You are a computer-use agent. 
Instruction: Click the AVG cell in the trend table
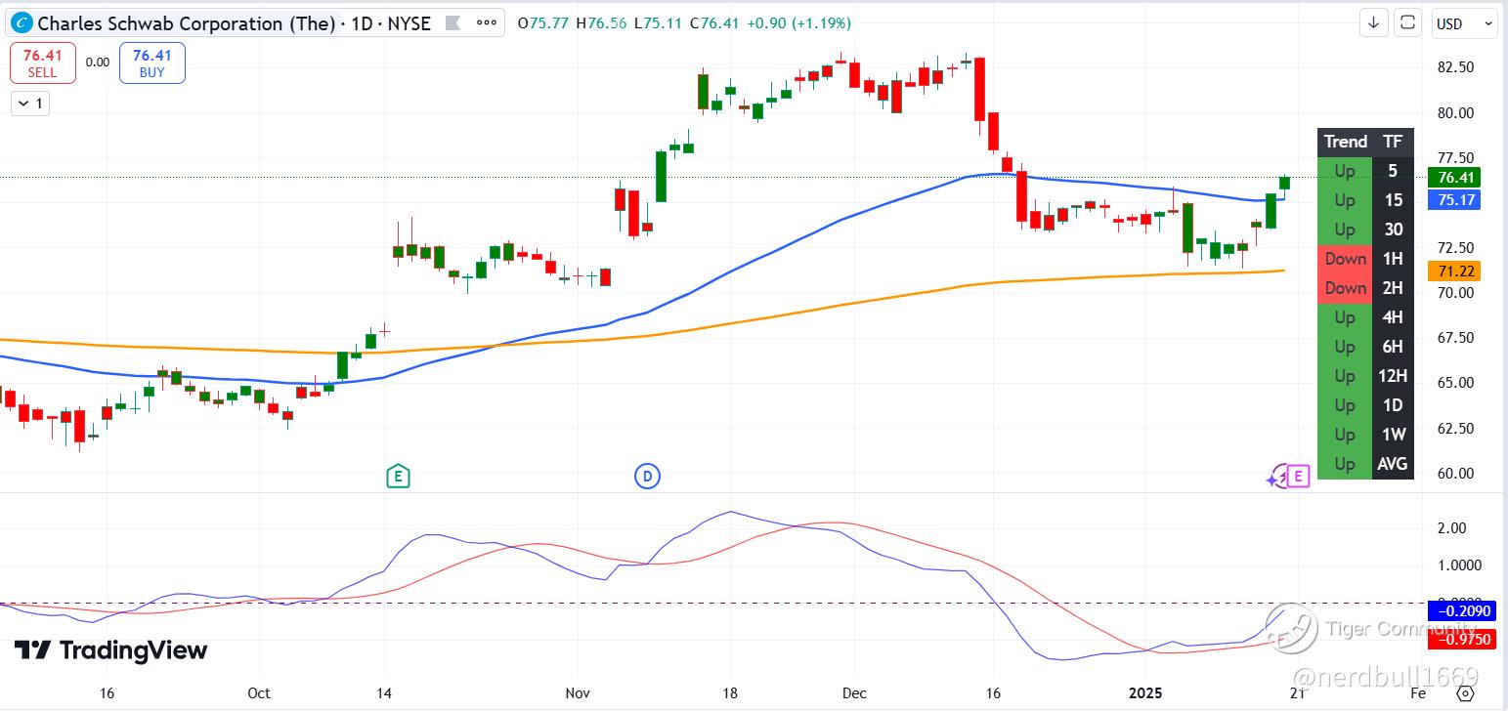tap(1393, 464)
